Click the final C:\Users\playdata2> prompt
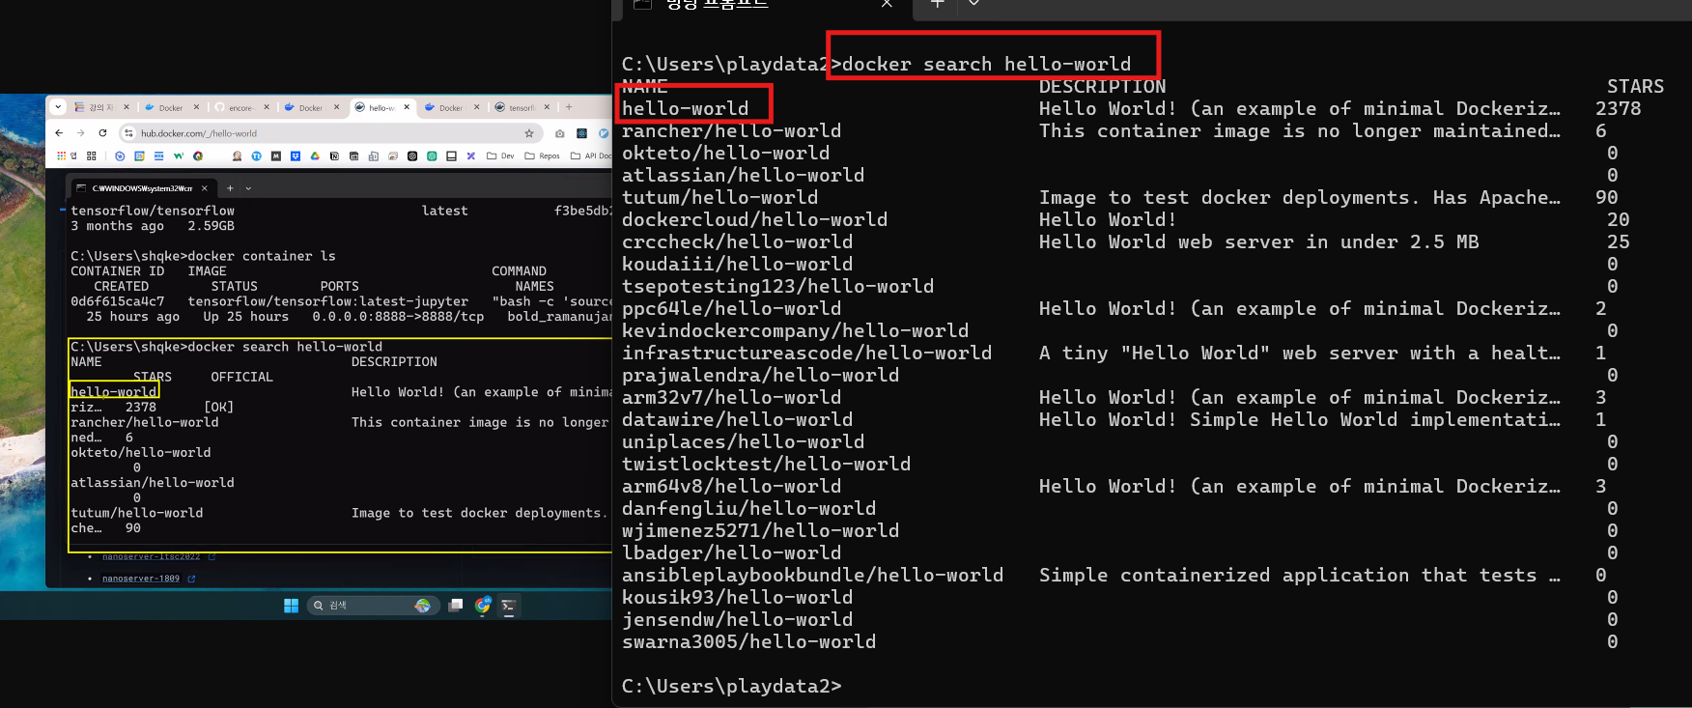Viewport: 1692px width, 708px height. [x=731, y=686]
